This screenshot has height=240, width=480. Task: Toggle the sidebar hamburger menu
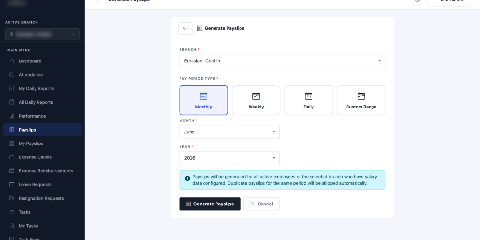pos(97,1)
